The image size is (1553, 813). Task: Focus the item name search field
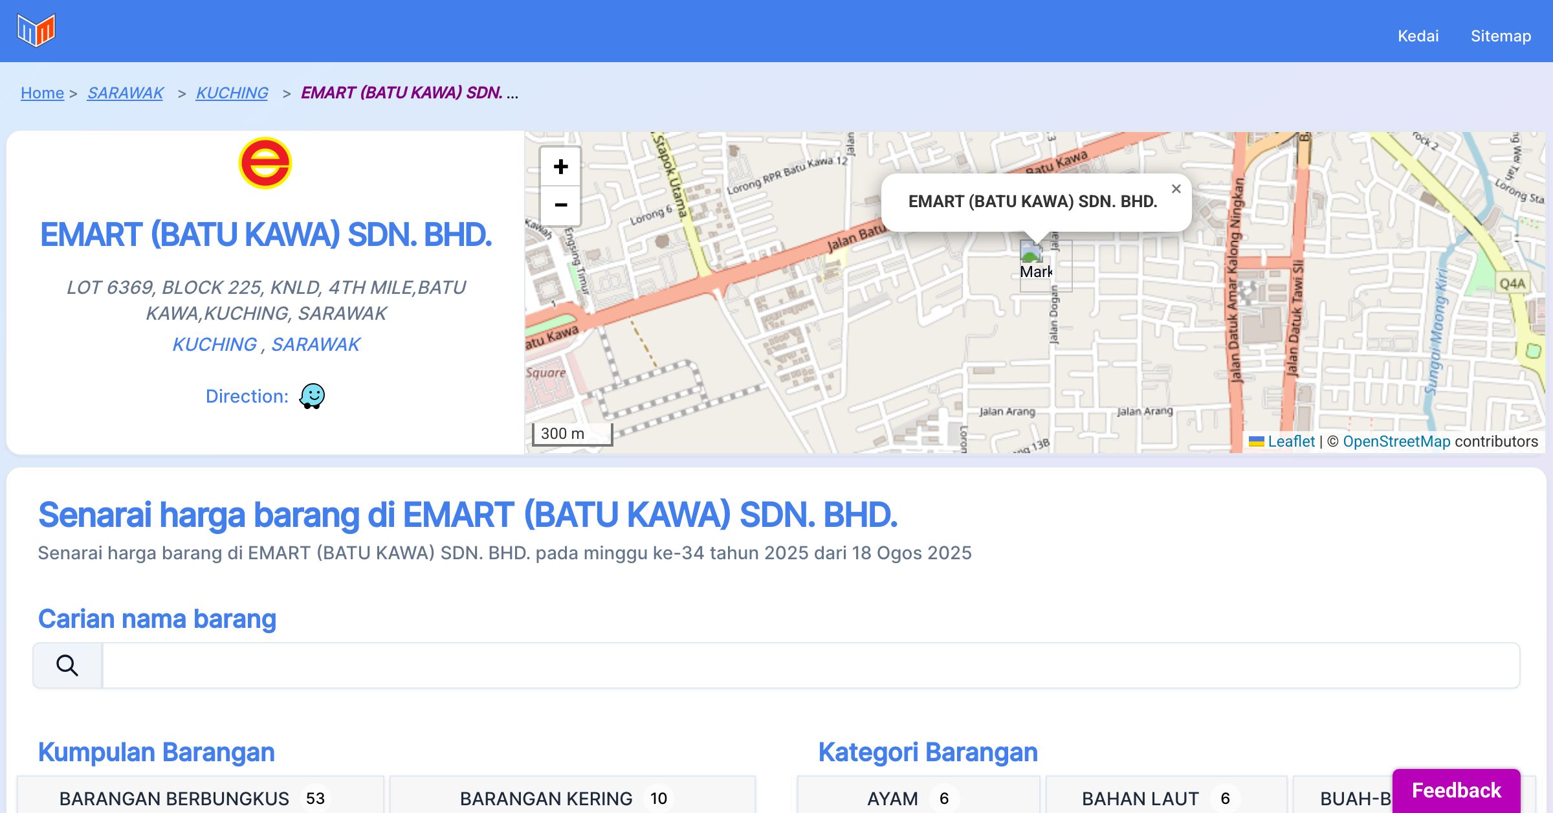[810, 665]
